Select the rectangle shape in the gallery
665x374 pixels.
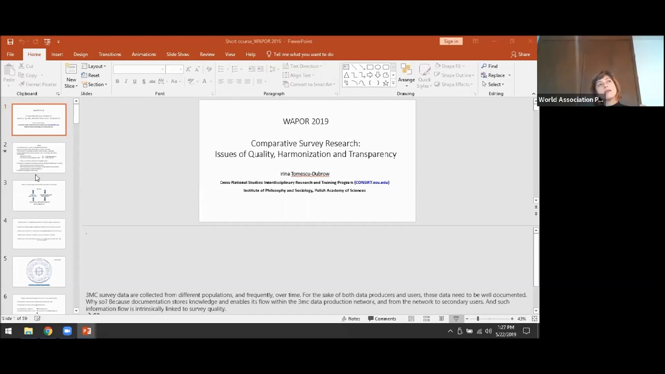click(369, 67)
